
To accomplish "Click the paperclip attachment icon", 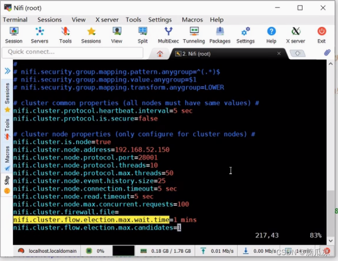I will pyautogui.click(x=327, y=53).
